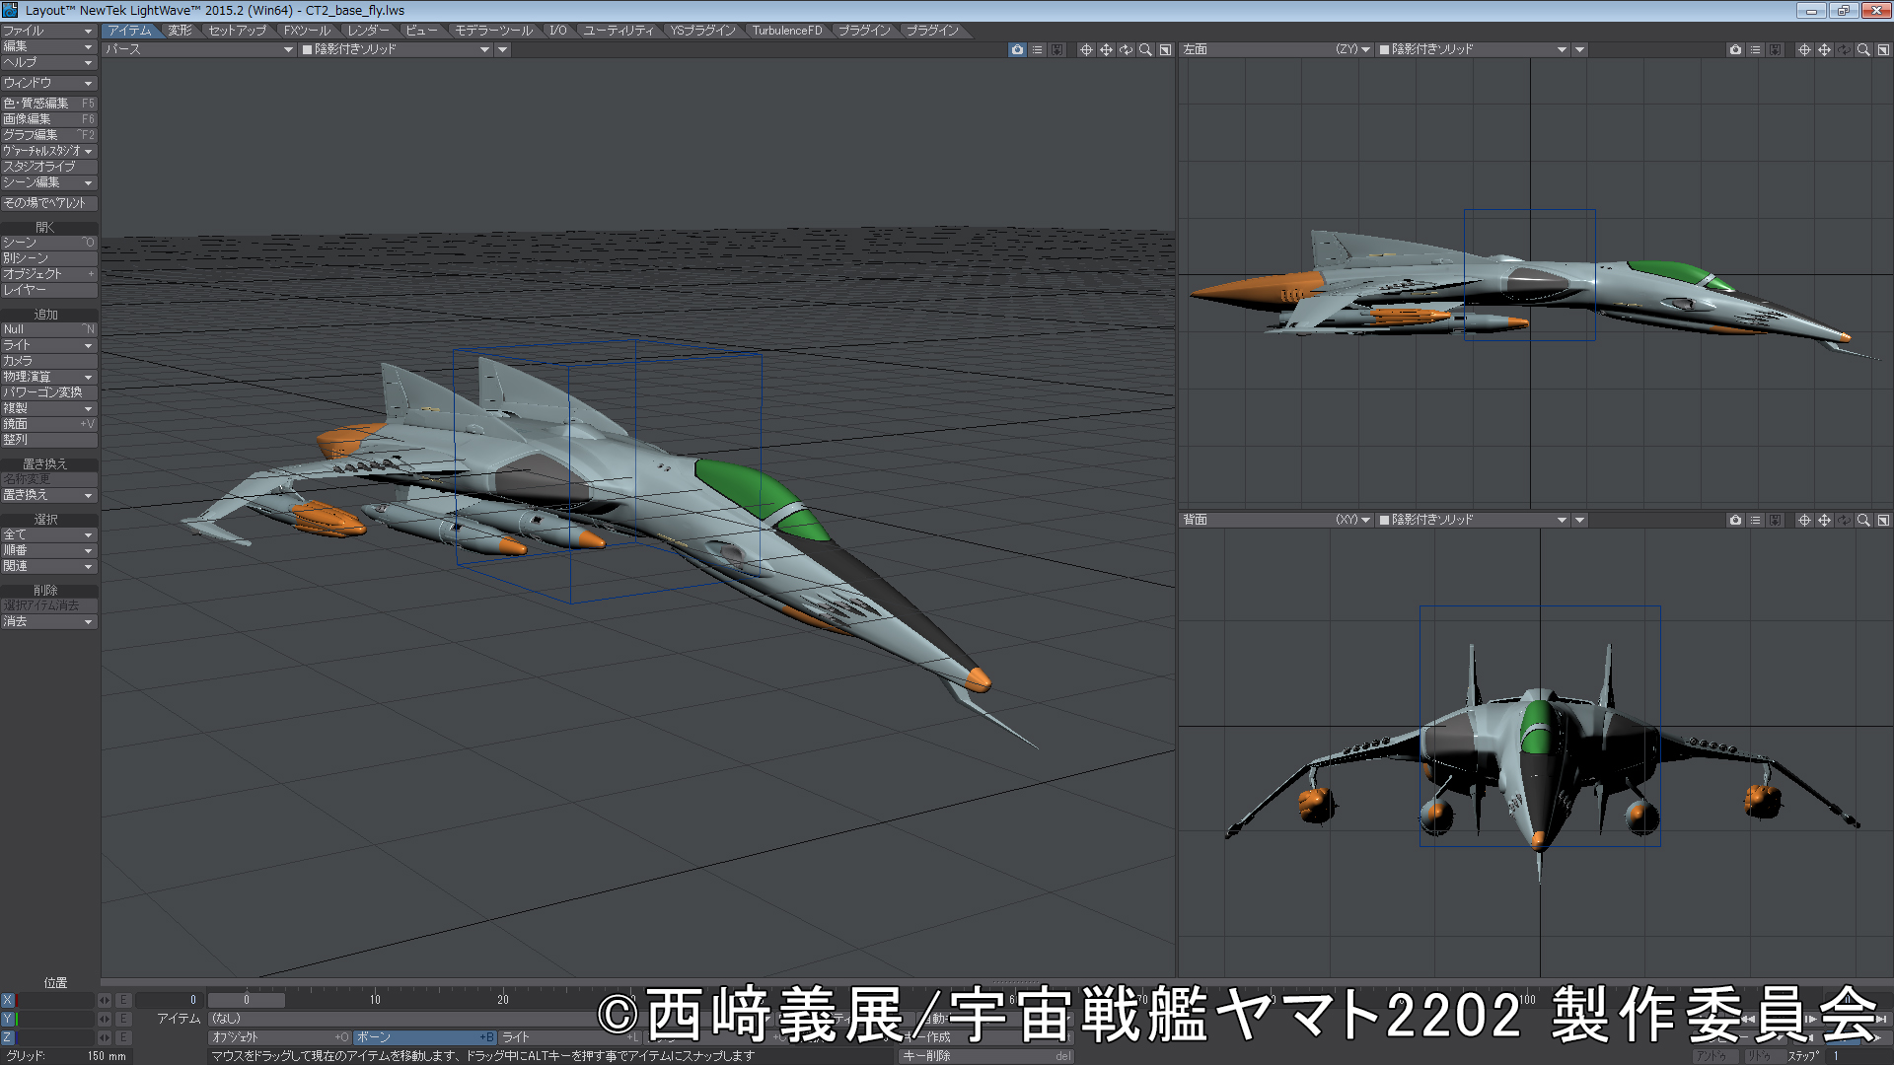Click camera icon in 背面 viewport header
Viewport: 1894px width, 1065px height.
point(1735,520)
